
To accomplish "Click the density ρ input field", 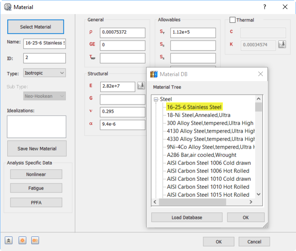I will (x=123, y=33).
